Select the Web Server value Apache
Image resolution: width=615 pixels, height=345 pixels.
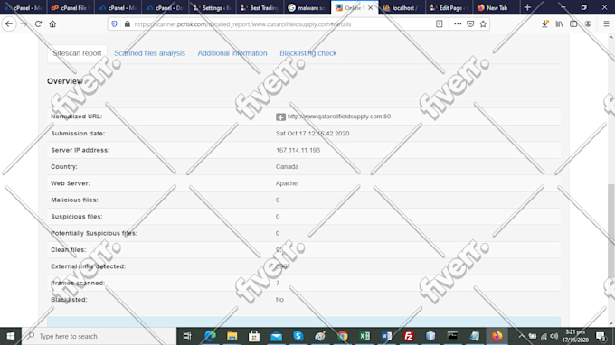pyautogui.click(x=287, y=183)
